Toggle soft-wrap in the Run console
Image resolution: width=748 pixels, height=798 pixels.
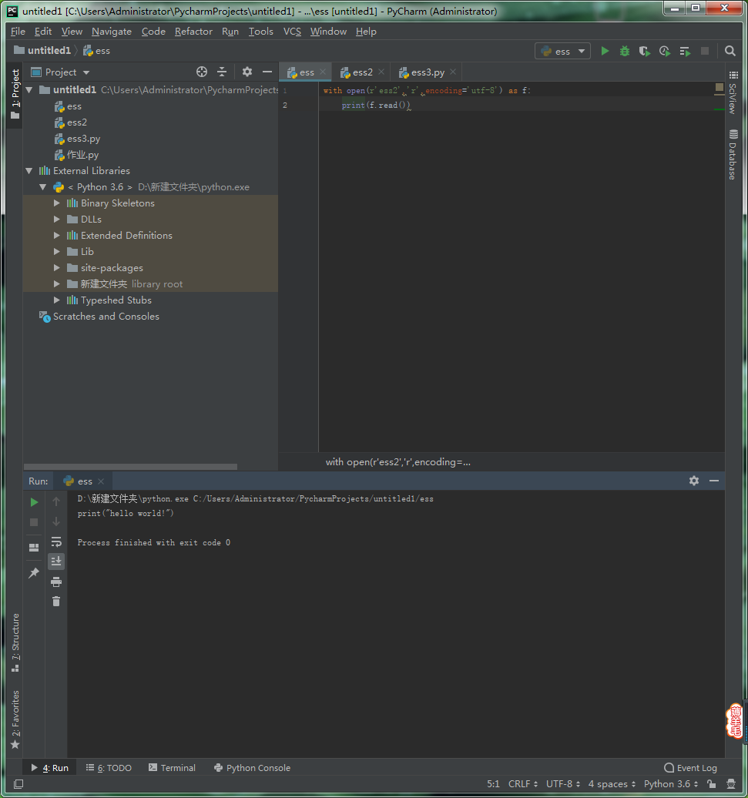pyautogui.click(x=56, y=541)
